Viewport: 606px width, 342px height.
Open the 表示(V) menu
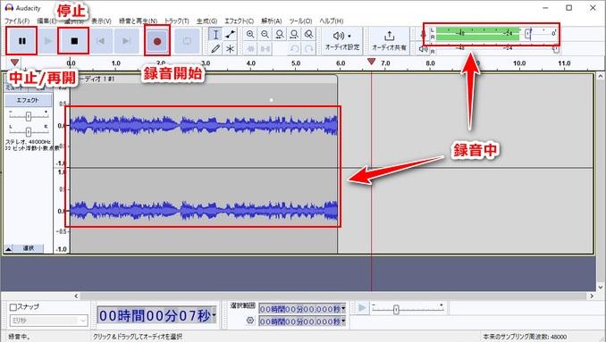click(x=101, y=21)
